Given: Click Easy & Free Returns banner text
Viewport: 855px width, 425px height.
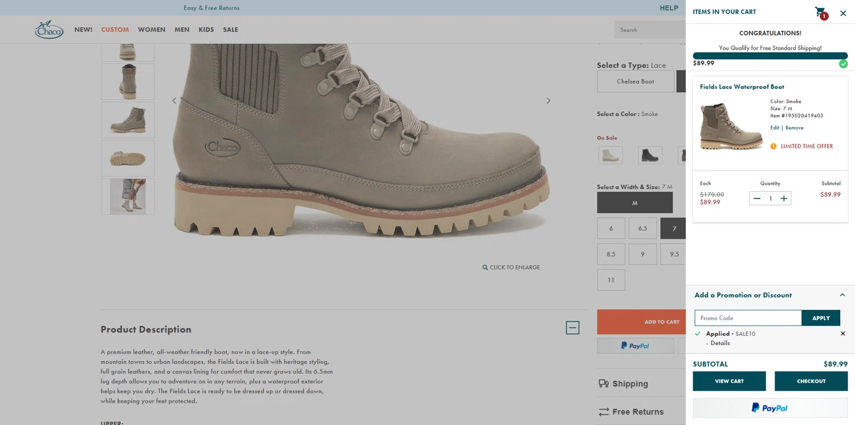Looking at the screenshot, I should coord(211,8).
